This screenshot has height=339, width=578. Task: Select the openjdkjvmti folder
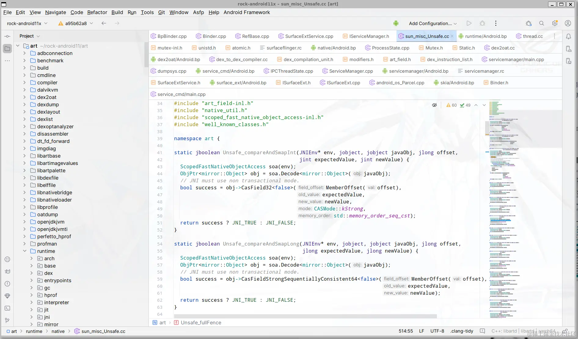(x=52, y=229)
